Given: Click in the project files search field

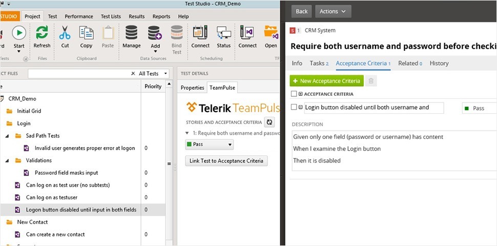Looking at the screenshot, I should (x=79, y=74).
